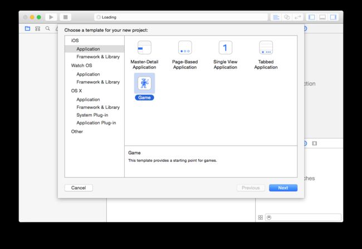
Task: Toggle the Utilities pane visibility
Action: pyautogui.click(x=333, y=17)
